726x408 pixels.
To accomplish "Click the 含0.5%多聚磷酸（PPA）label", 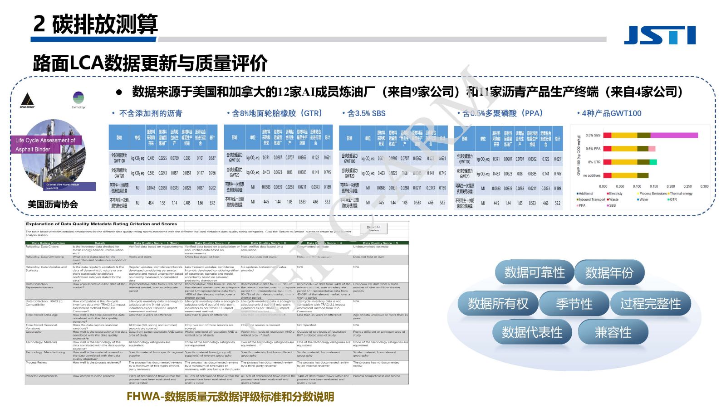I will click(x=503, y=113).
